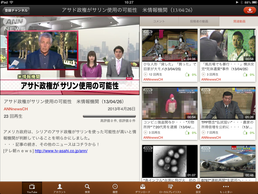258x194 pixels.
Task: Open アカウント in bottom bar
Action: click(x=59, y=188)
